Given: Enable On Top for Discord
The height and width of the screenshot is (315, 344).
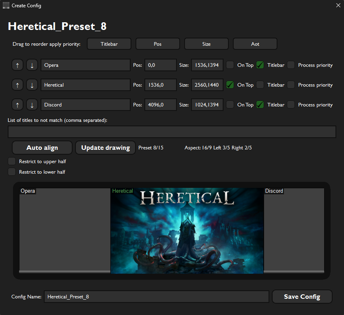Looking at the screenshot, I should pos(230,104).
